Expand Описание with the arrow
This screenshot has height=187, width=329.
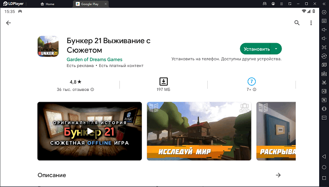pos(278,175)
